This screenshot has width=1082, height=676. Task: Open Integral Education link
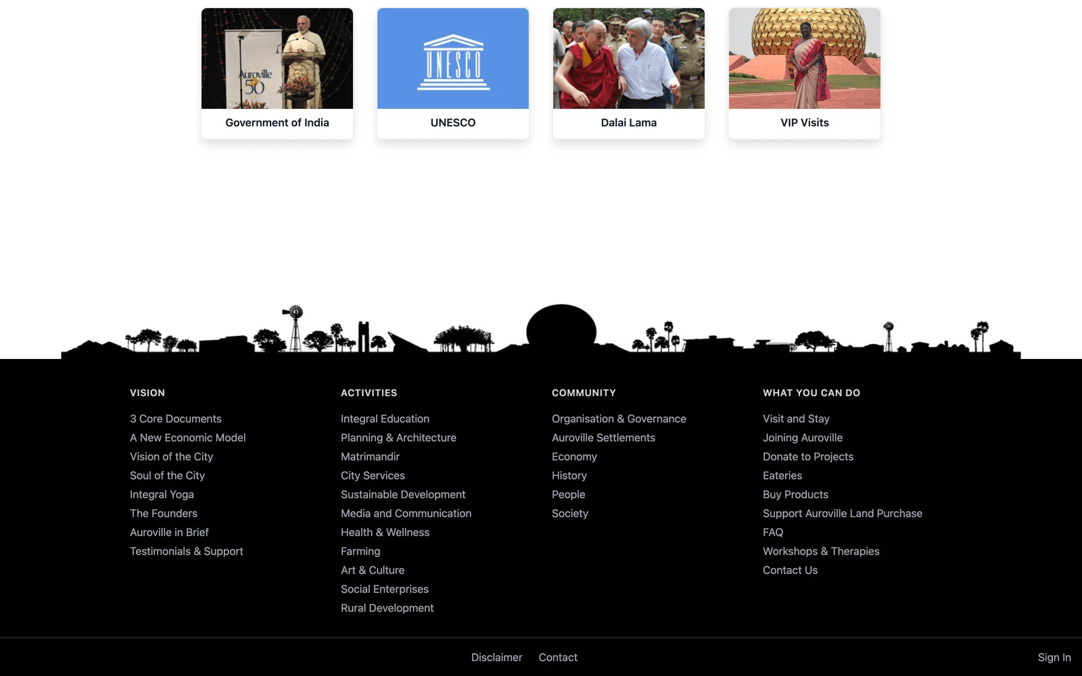385,418
